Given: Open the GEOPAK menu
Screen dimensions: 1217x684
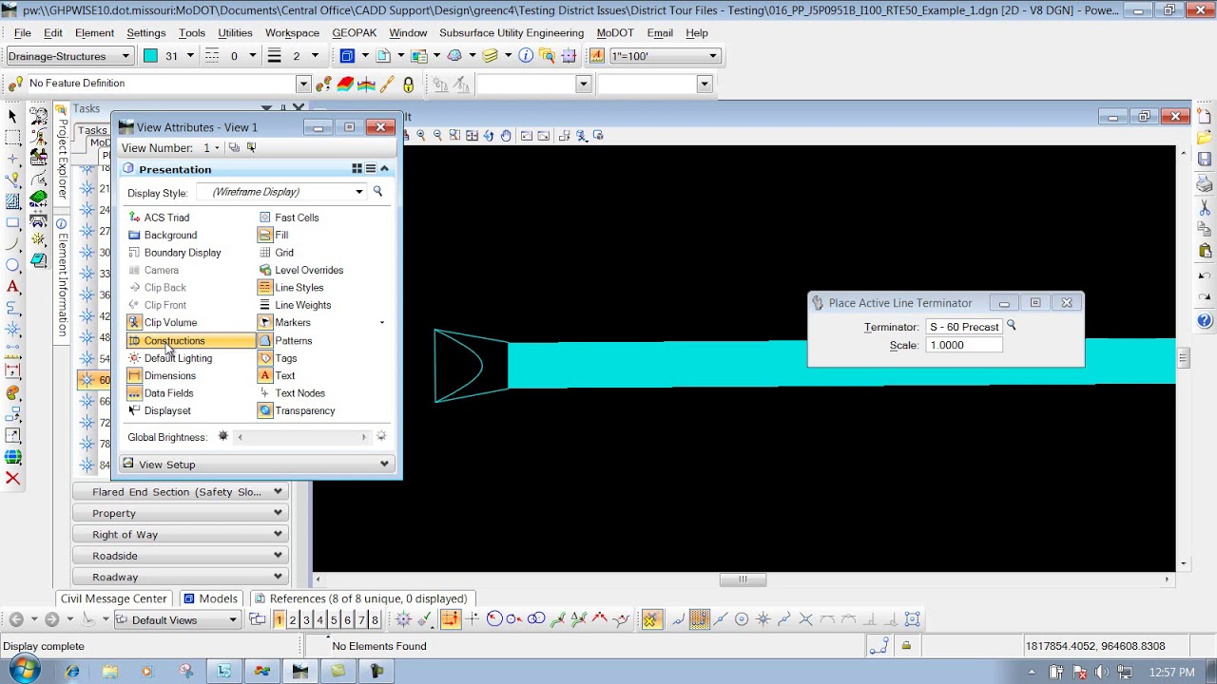Looking at the screenshot, I should pos(355,32).
